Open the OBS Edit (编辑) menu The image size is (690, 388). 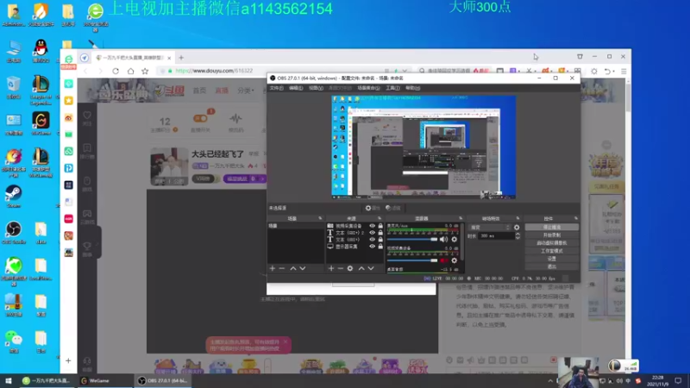[x=296, y=88]
